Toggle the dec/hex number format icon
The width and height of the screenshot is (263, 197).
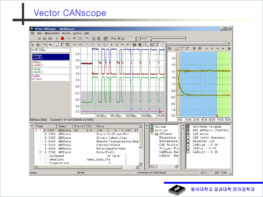pyautogui.click(x=99, y=39)
